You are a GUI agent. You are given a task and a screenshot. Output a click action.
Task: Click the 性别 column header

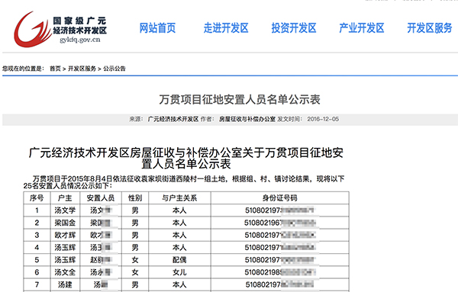pyautogui.click(x=135, y=198)
